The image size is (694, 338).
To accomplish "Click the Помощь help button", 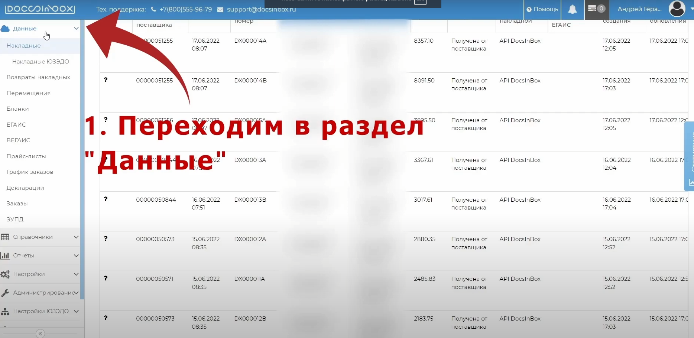I will click(542, 9).
